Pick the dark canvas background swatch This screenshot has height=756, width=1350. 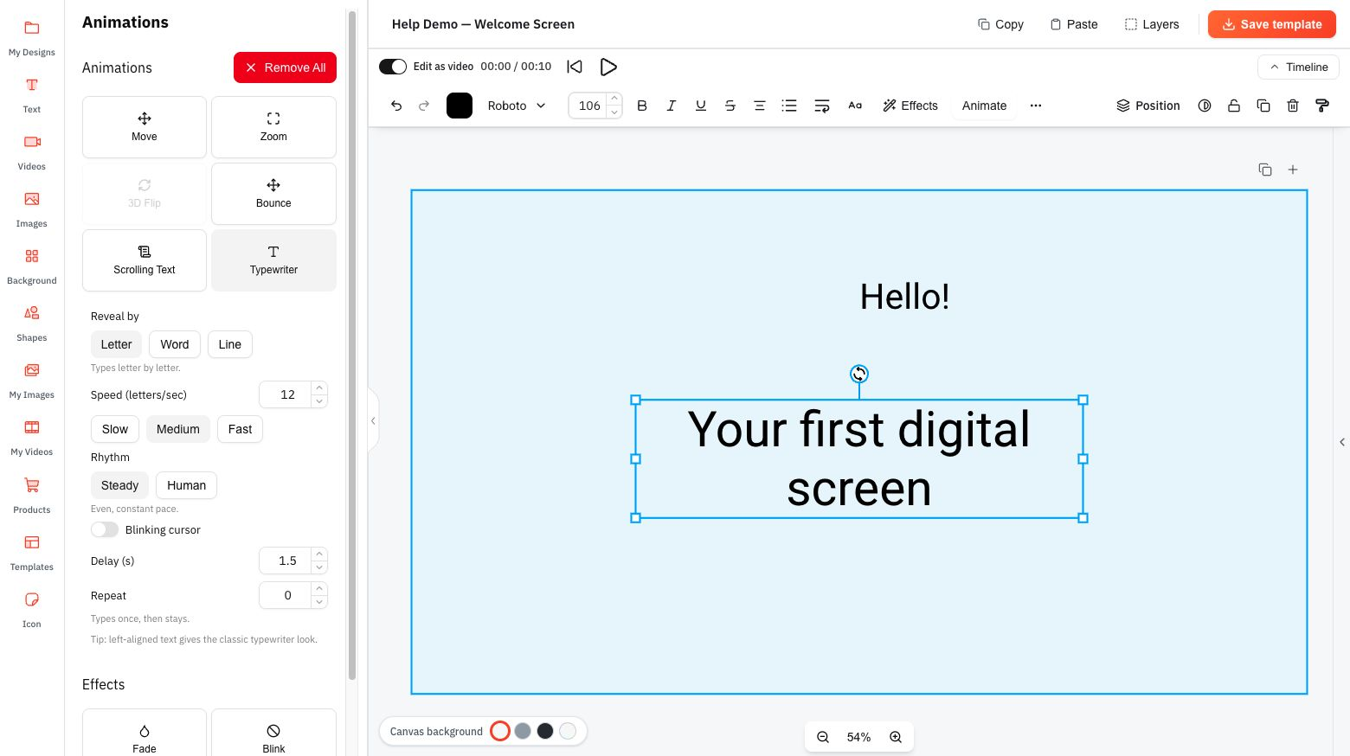(x=545, y=731)
